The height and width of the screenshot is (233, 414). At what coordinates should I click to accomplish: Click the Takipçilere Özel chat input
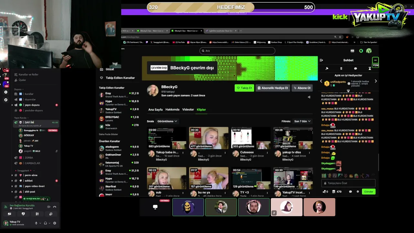[x=348, y=183]
